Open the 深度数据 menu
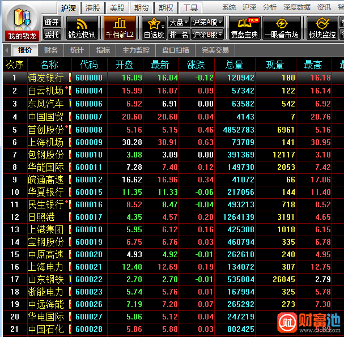 [x=296, y=7]
